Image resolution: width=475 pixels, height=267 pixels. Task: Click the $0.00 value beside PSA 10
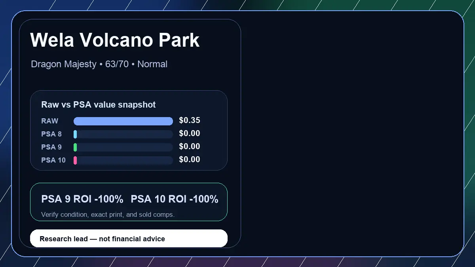pyautogui.click(x=190, y=159)
